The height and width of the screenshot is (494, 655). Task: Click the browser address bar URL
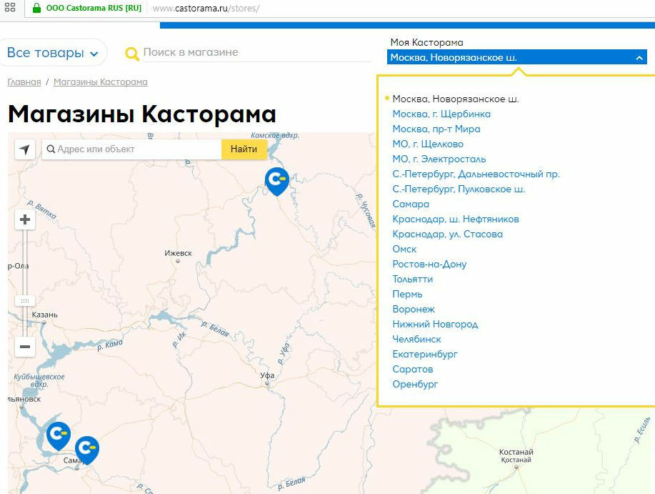point(206,9)
